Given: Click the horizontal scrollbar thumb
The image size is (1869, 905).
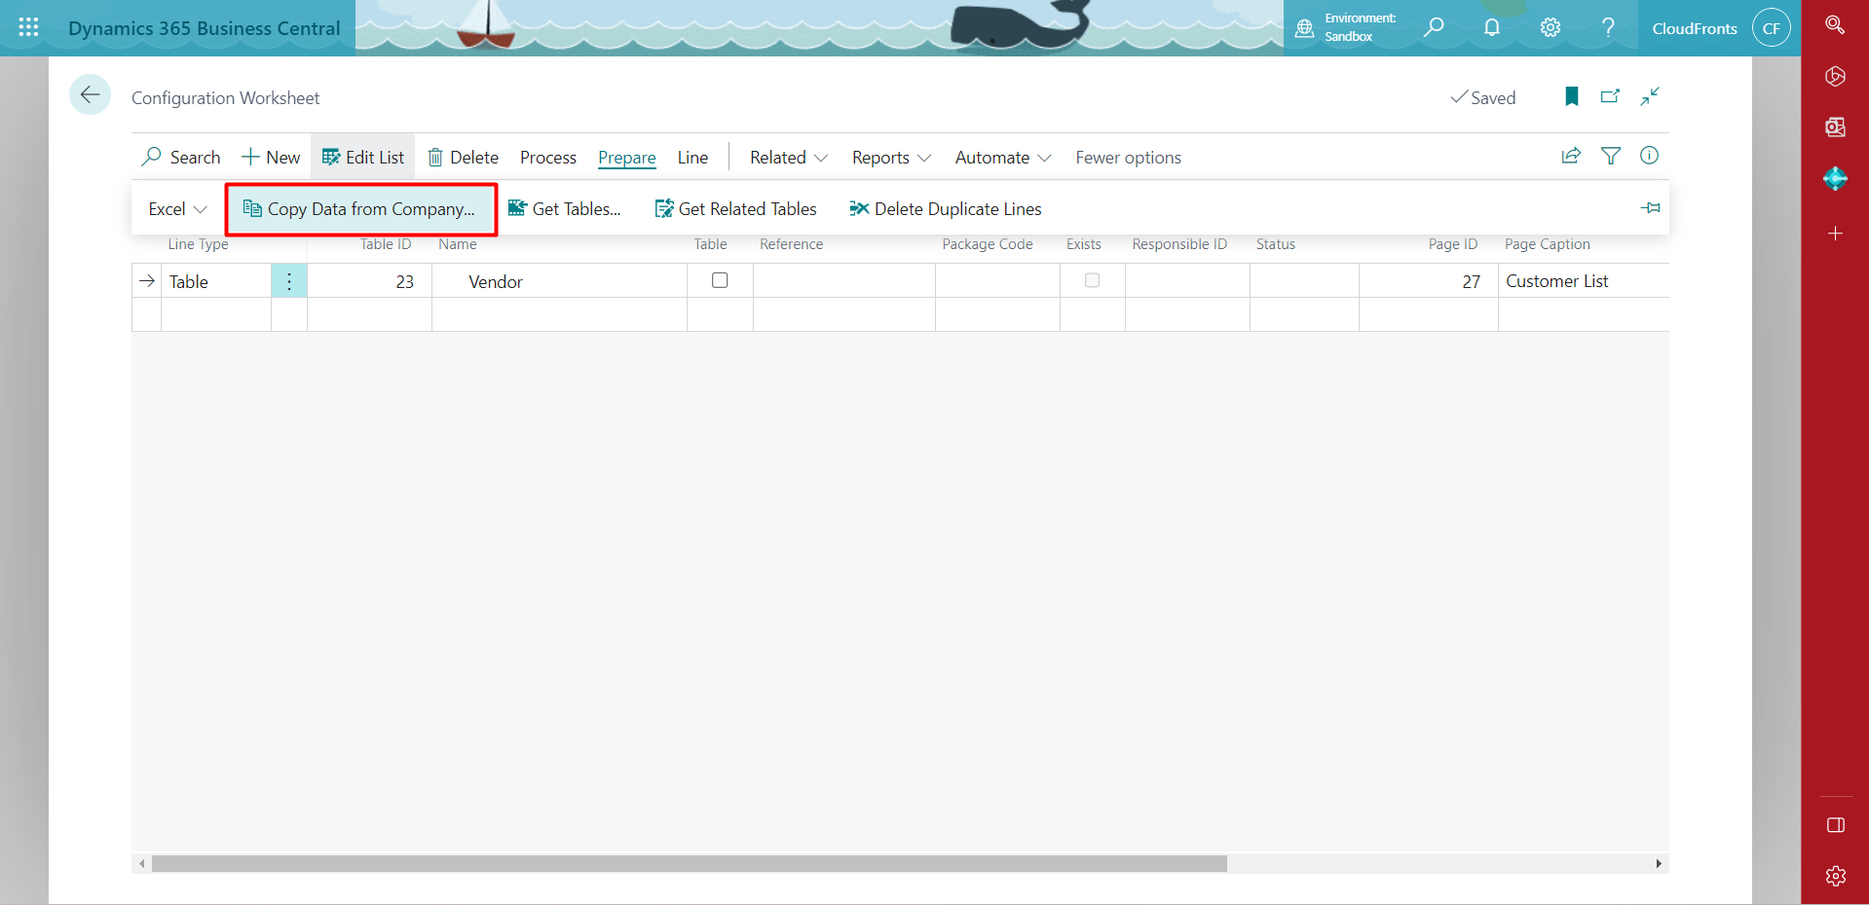Looking at the screenshot, I should (689, 864).
